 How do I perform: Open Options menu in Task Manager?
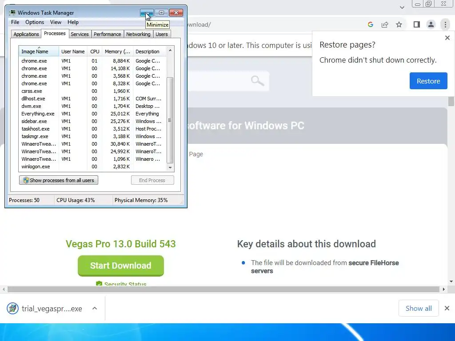(35, 22)
